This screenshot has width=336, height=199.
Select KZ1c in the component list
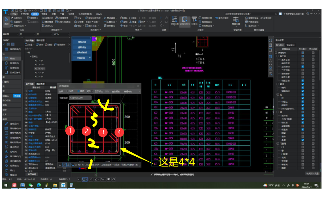39,72
